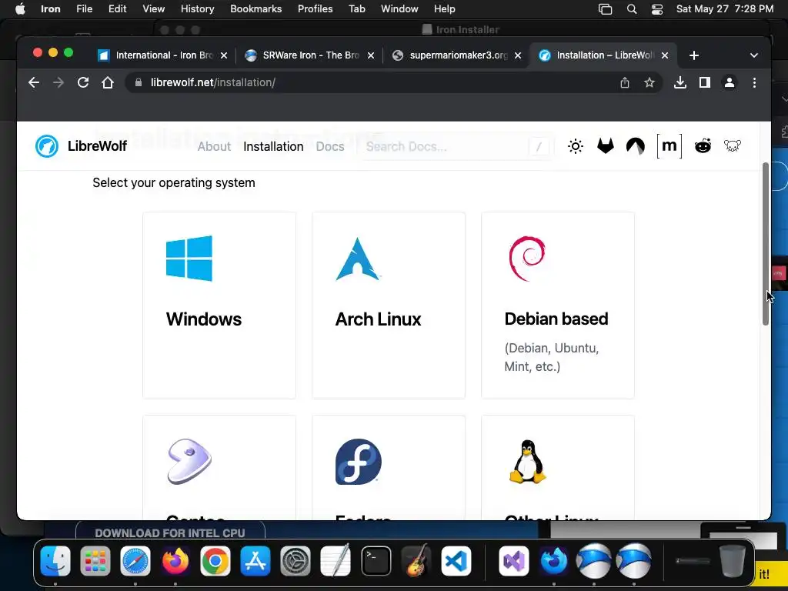Open the GitLab fox icon link
Screen dimensions: 788x591
pos(606,146)
